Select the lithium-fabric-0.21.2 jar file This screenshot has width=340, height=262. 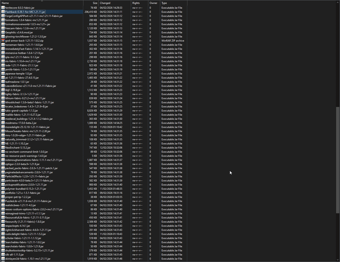pyautogui.click(x=25, y=98)
